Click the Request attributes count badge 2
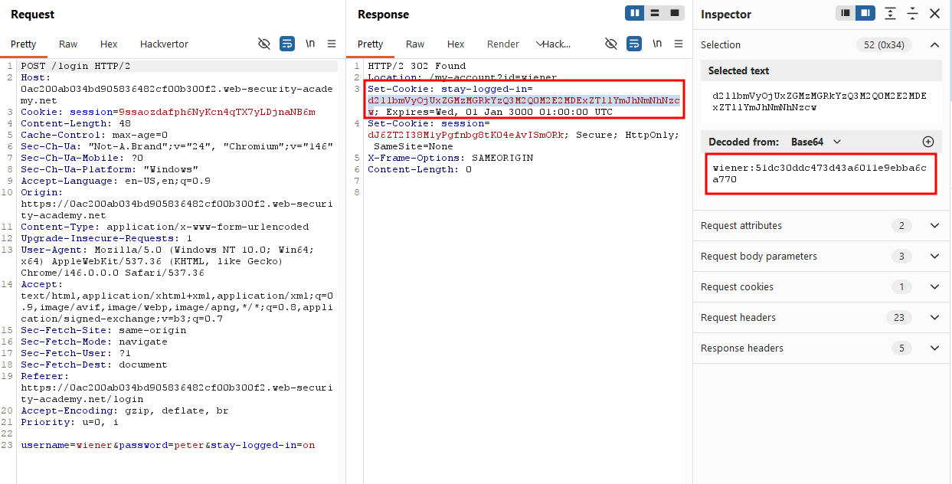Viewport: 952px width, 484px height. (901, 226)
